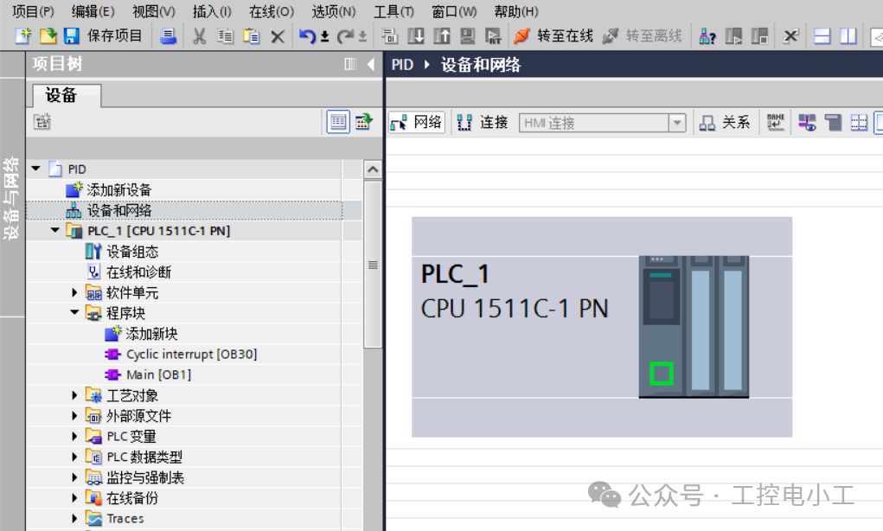Click the 保存项目 save button
The width and height of the screenshot is (883, 531).
pyautogui.click(x=104, y=36)
